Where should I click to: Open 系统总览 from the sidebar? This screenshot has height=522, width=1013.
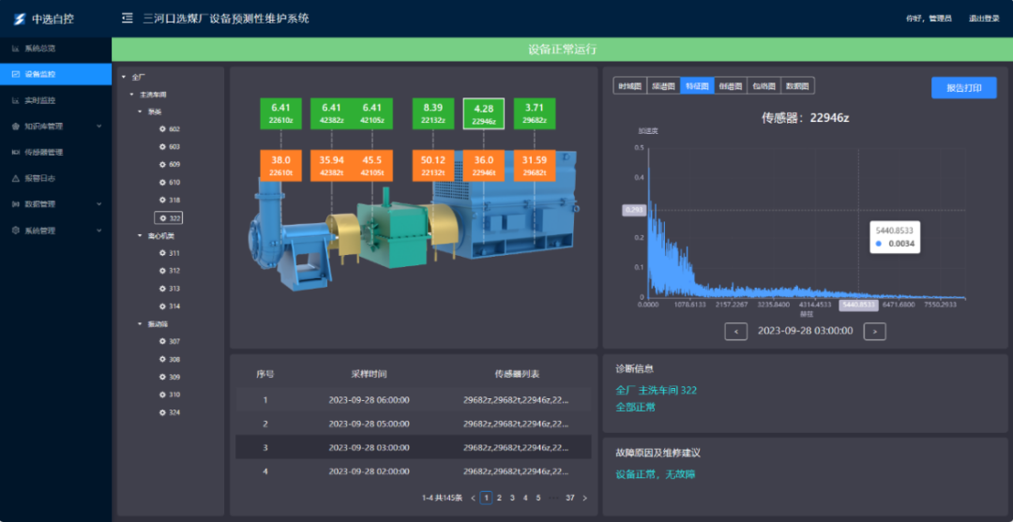[x=39, y=48]
